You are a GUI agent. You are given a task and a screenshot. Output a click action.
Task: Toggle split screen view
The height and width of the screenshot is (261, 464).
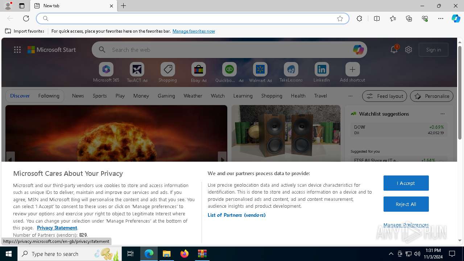click(x=377, y=18)
